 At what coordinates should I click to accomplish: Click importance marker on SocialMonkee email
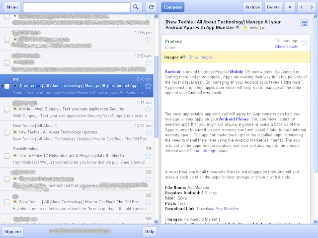click(x=15, y=155)
